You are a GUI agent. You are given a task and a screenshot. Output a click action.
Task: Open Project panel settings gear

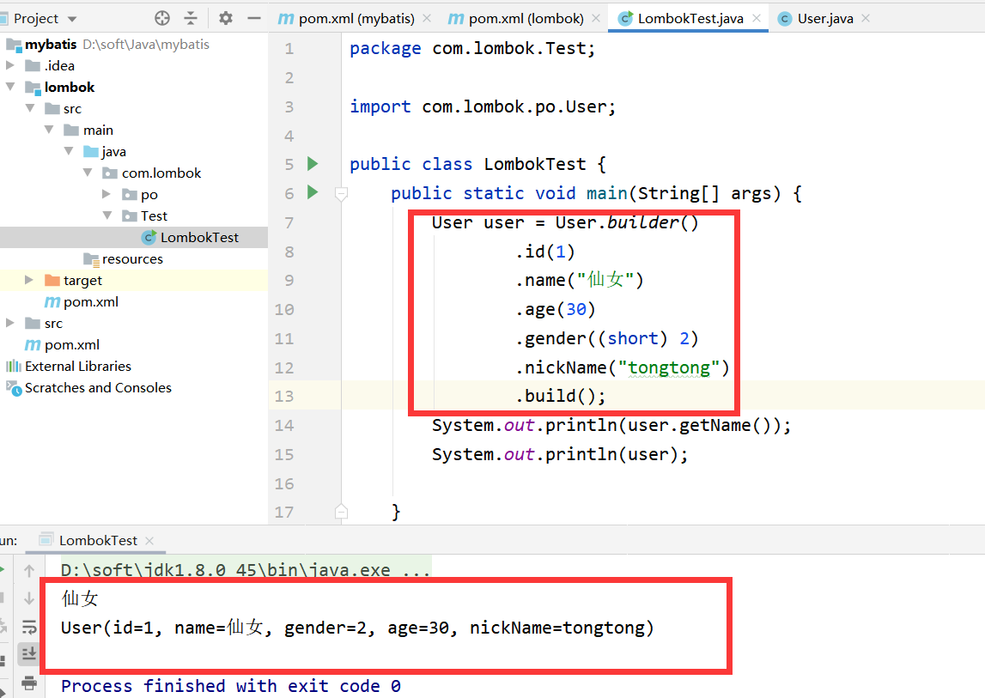(x=224, y=17)
